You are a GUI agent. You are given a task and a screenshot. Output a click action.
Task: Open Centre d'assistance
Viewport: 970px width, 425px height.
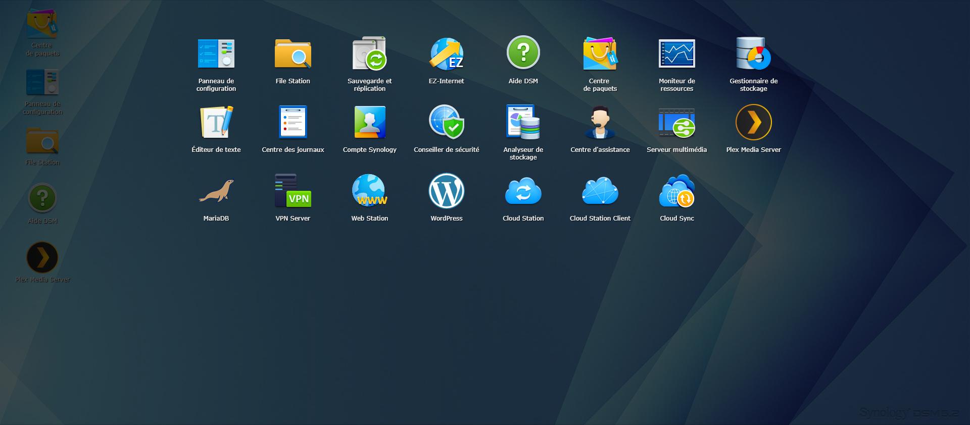(600, 122)
